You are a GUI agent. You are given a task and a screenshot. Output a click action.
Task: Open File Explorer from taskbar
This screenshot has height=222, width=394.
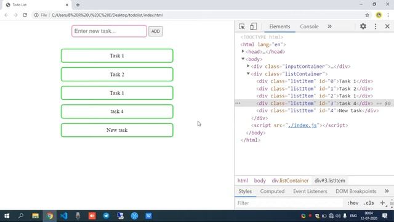[x=36, y=216]
